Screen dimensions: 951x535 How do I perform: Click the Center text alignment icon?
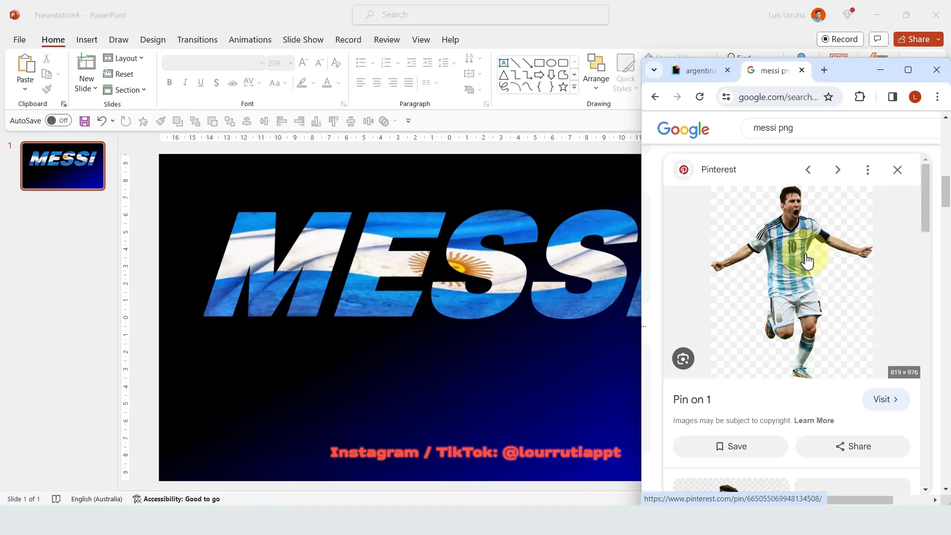click(376, 83)
